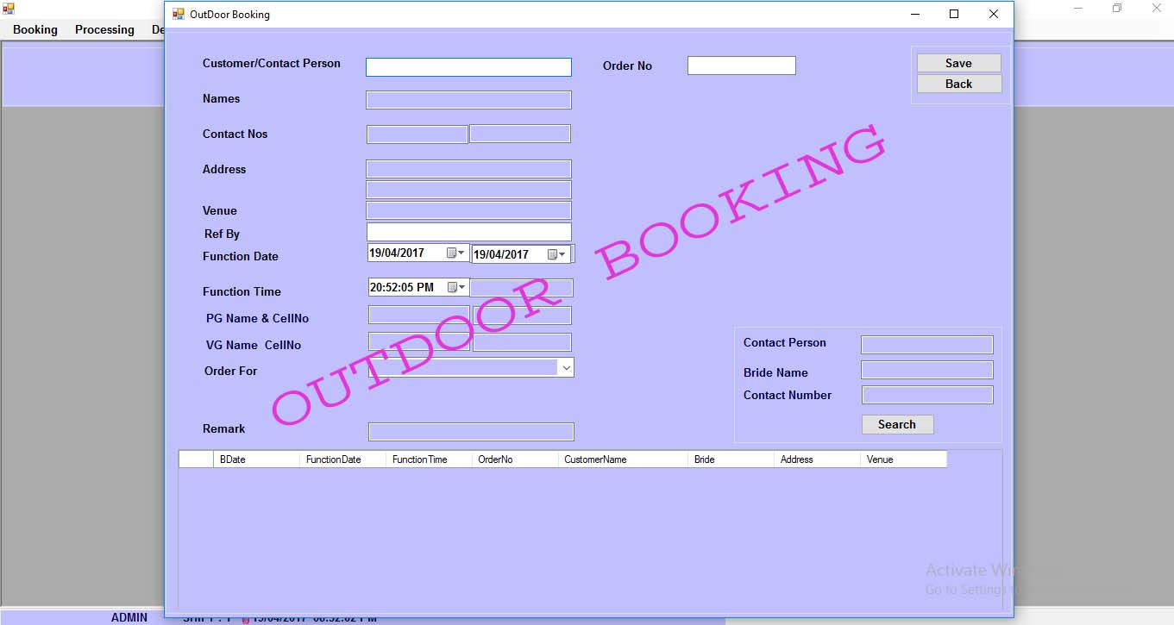Viewport: 1174px width, 625px height.
Task: Click Contact Person search field
Action: (927, 345)
